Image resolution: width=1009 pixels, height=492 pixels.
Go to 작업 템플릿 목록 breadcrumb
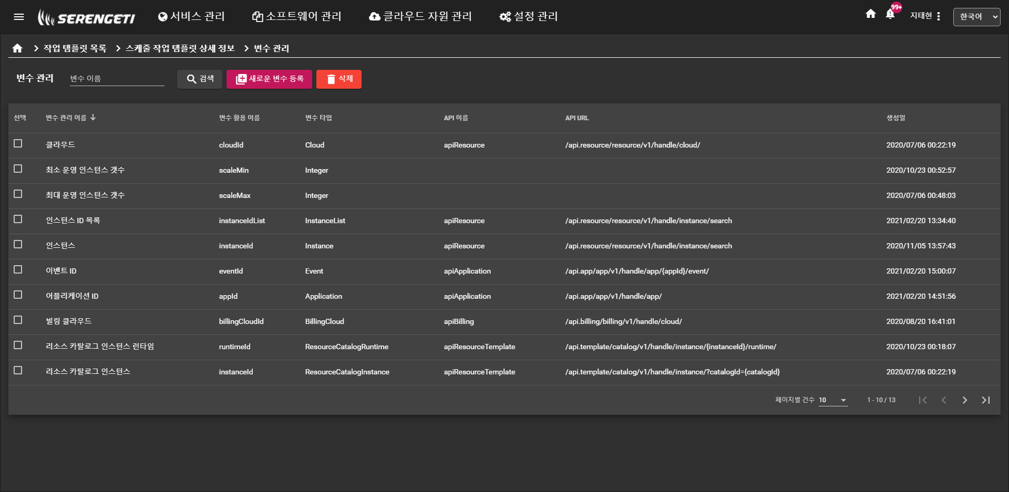coord(75,48)
